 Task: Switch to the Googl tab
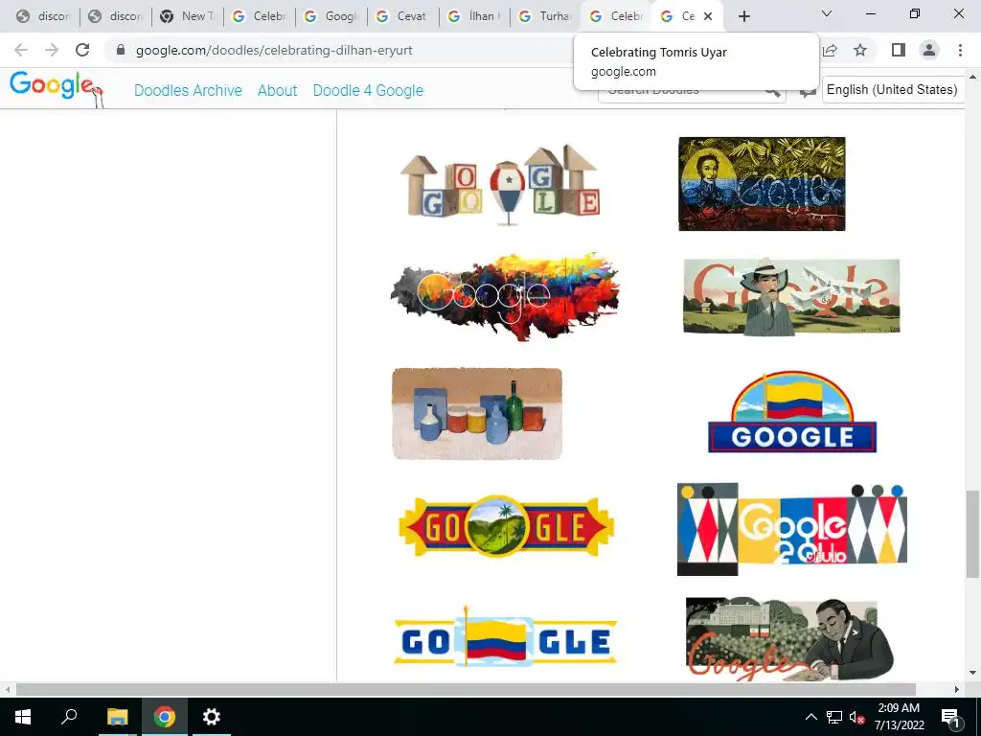point(331,16)
